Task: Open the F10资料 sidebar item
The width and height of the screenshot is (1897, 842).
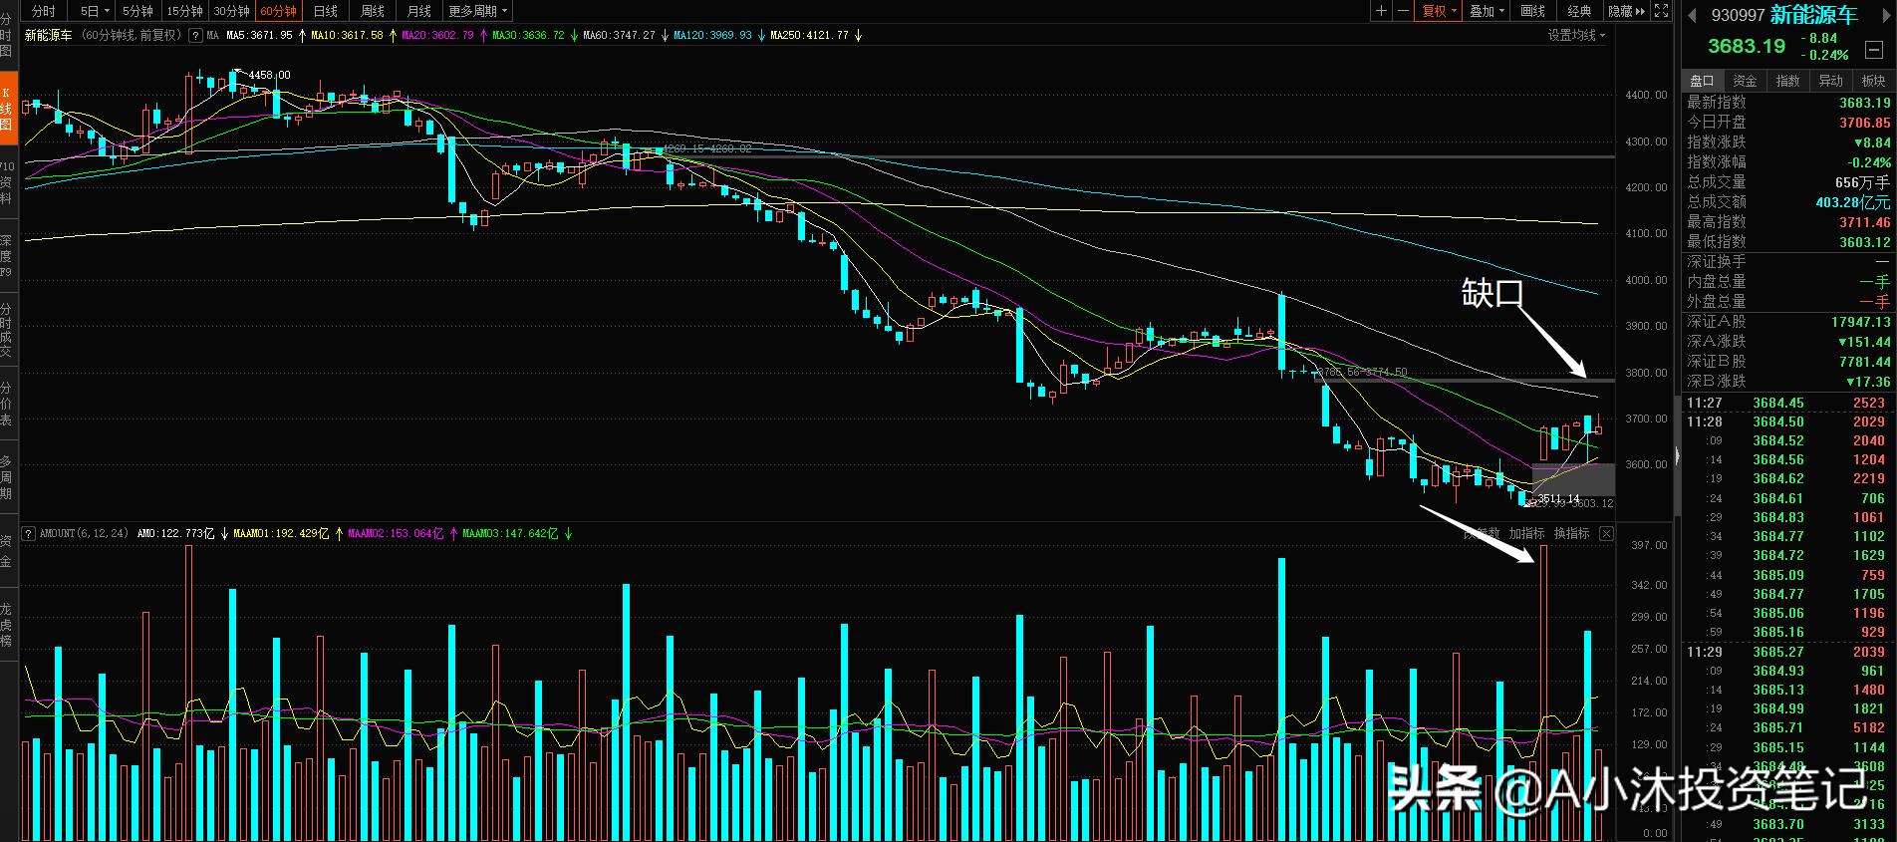Action: pyautogui.click(x=8, y=183)
